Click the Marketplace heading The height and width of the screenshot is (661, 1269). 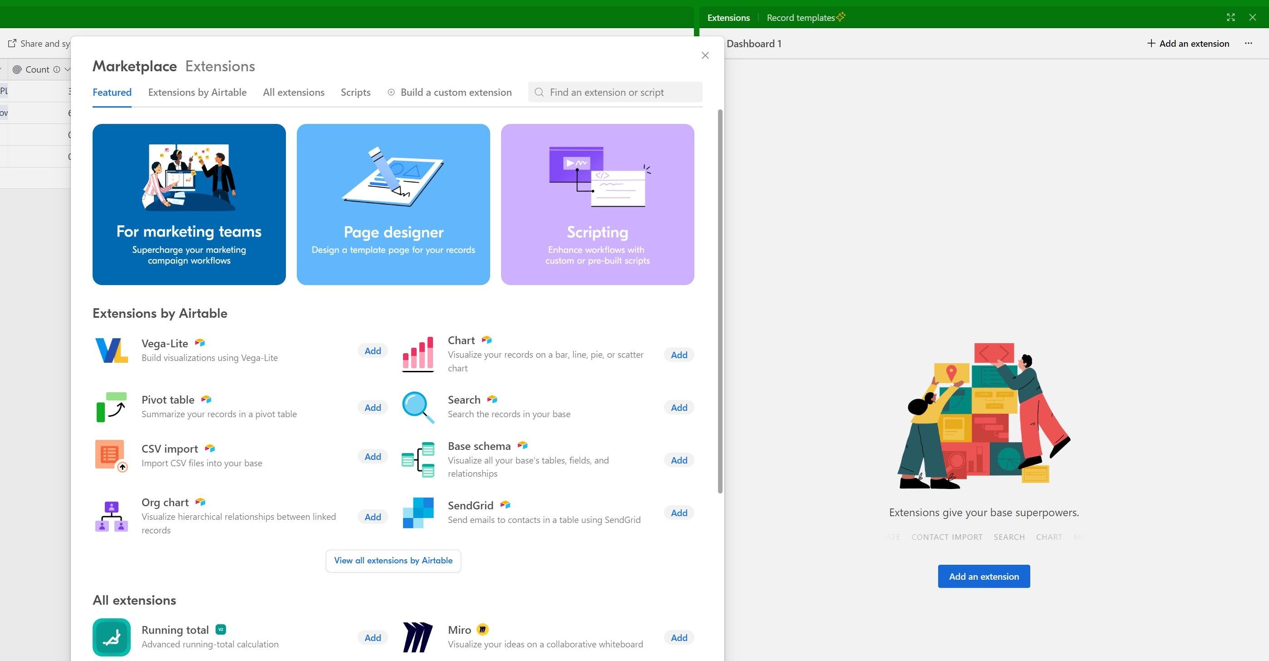(134, 66)
